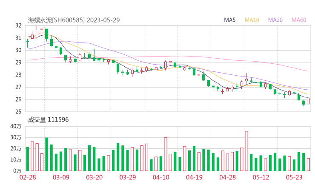This screenshot has width=315, height=187.
Task: Click the price axis value 26
Action: [x=18, y=99]
